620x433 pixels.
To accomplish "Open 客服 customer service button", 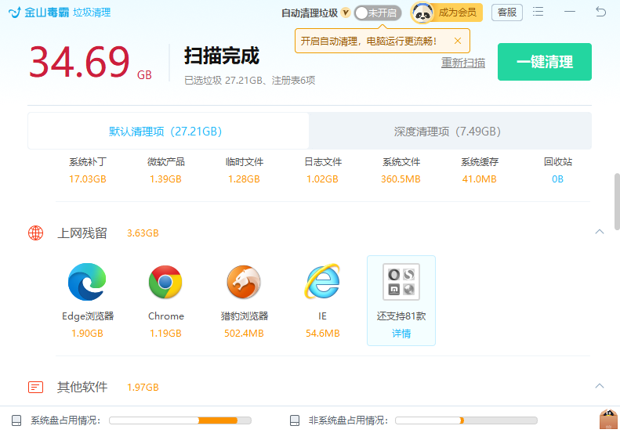I will [507, 13].
